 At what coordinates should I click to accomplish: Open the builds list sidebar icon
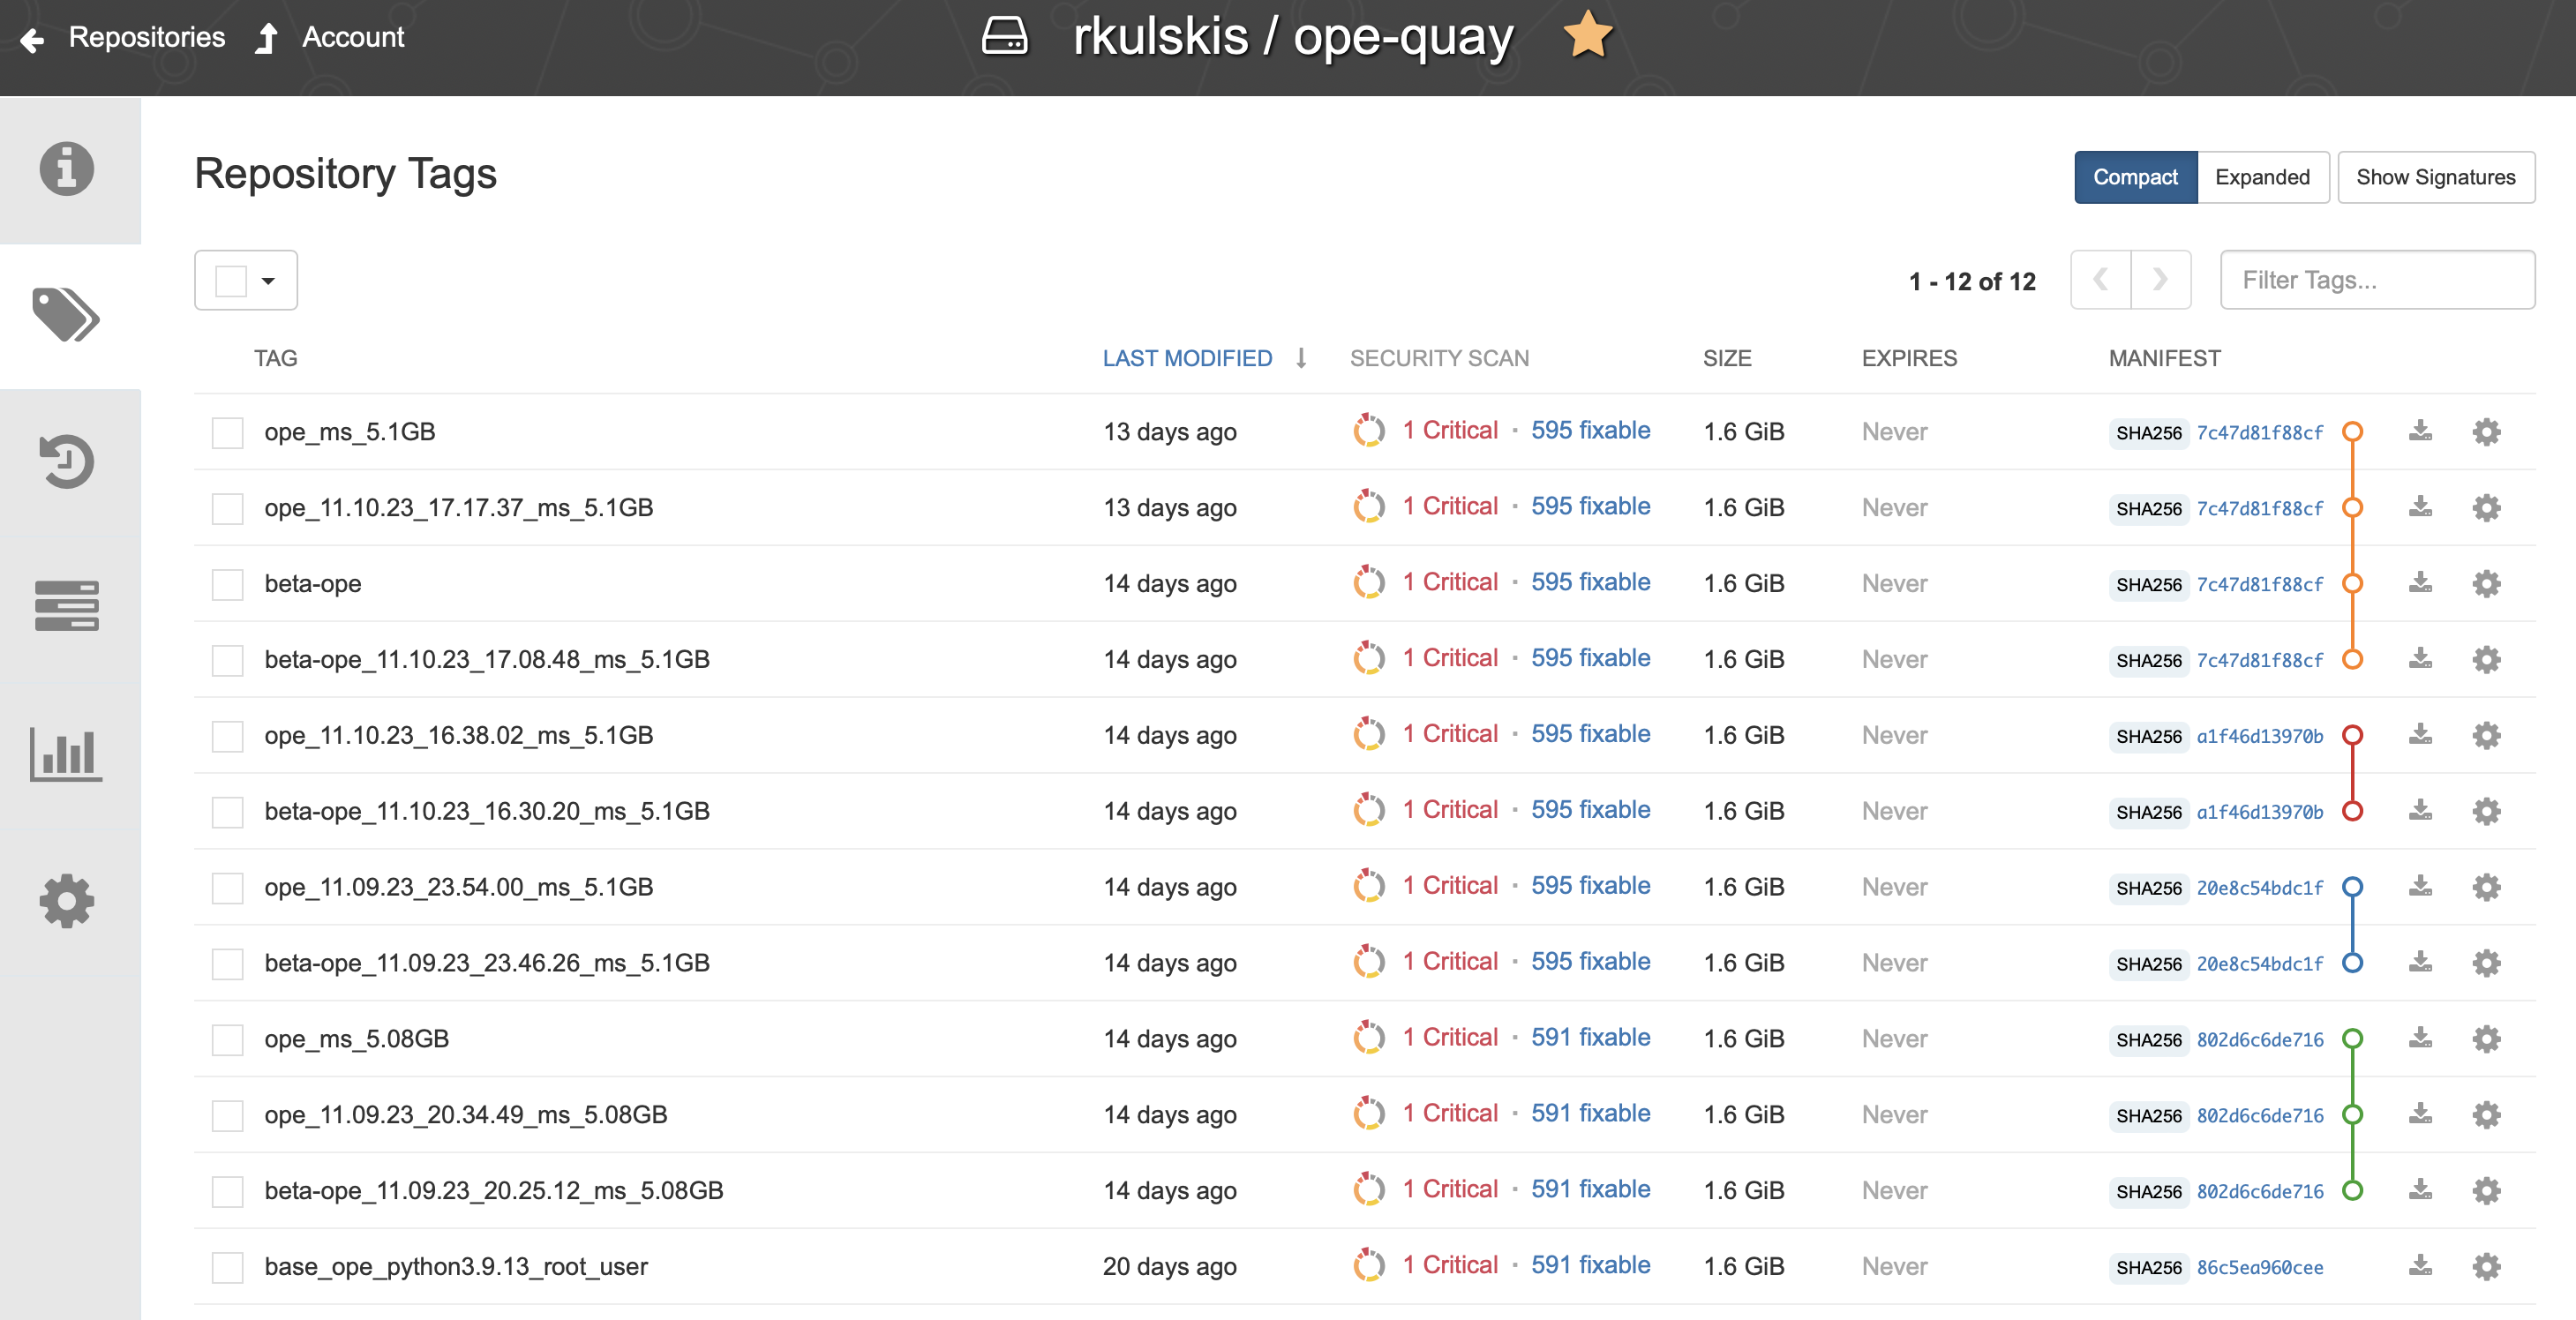66,606
